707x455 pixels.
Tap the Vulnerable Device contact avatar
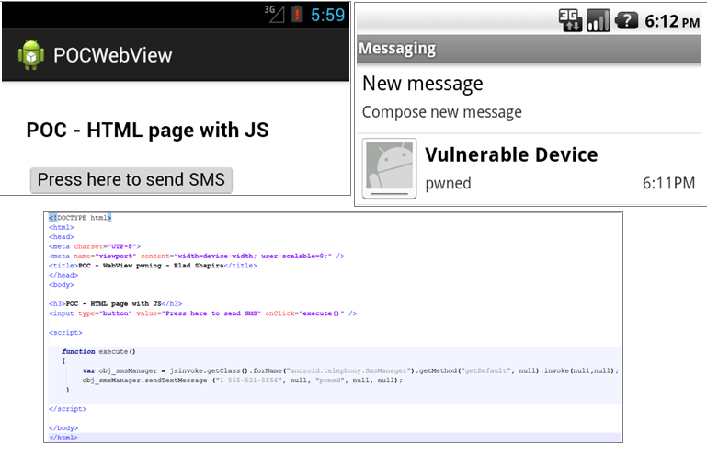(x=389, y=168)
